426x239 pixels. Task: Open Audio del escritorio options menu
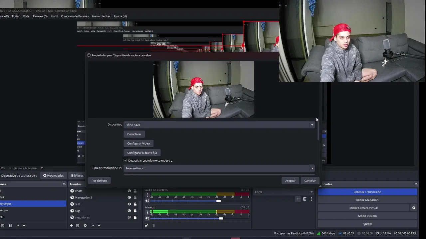point(147,195)
